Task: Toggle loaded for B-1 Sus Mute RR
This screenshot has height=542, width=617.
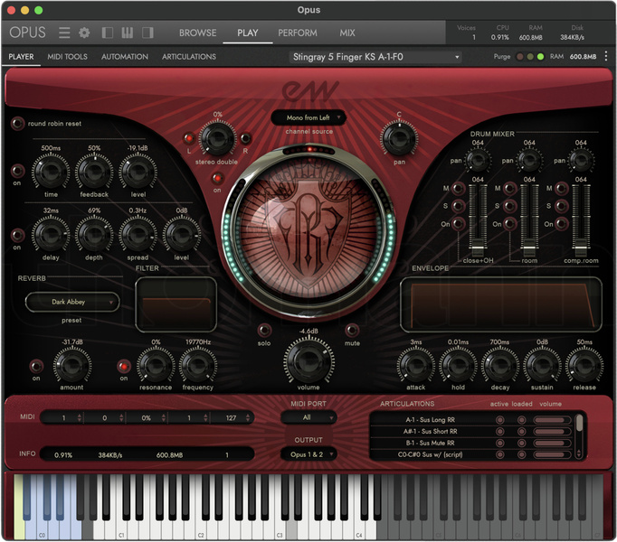Action: 521,443
